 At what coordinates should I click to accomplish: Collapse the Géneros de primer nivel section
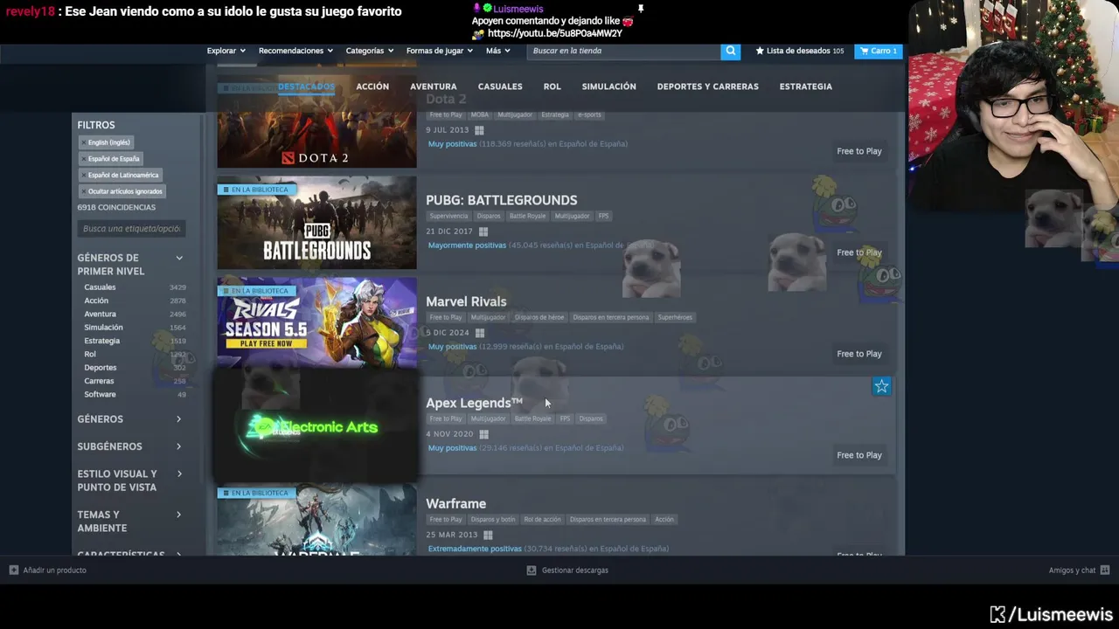[179, 258]
